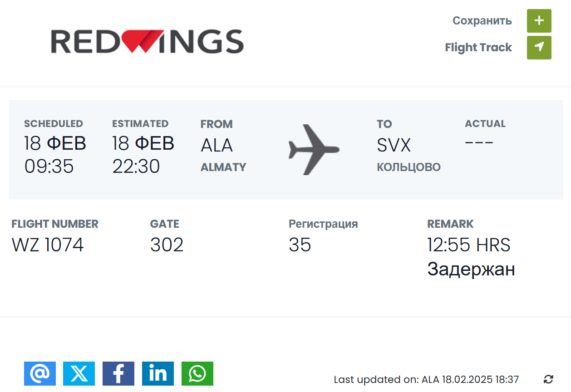Share flight on X (Twitter)
Screen dimensions: 571x392
point(79,373)
